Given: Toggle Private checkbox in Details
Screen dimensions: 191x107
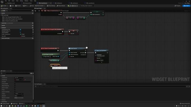Looking at the screenshot, I should pyautogui.click(x=15, y=90).
